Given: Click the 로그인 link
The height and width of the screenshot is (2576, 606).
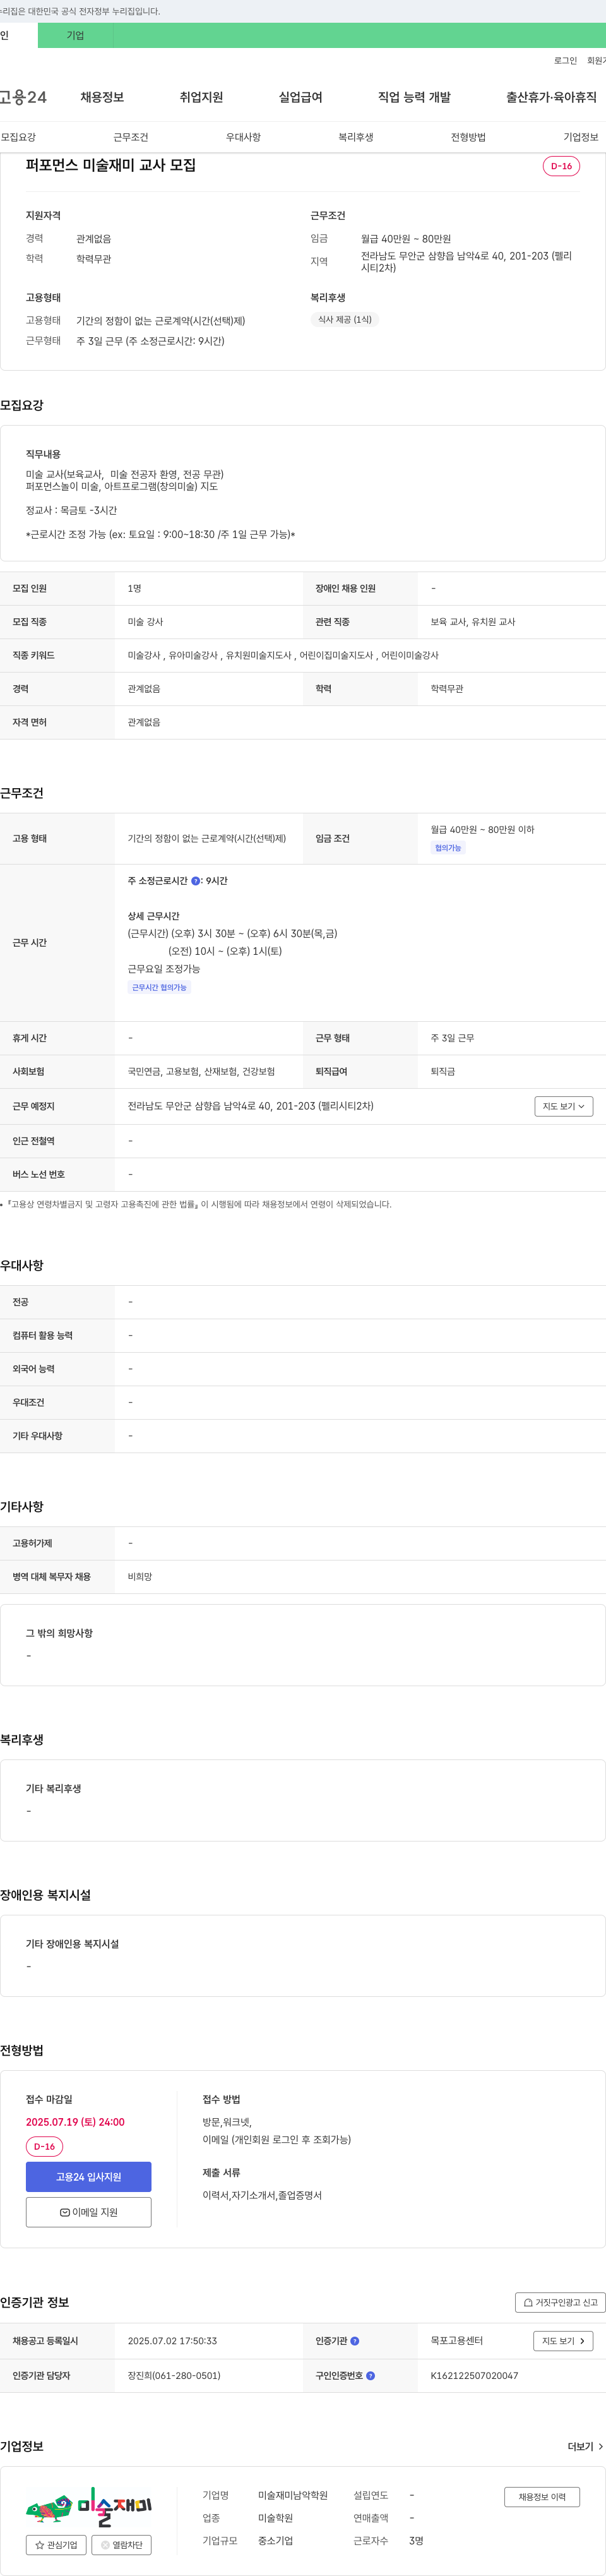Looking at the screenshot, I should (x=565, y=61).
